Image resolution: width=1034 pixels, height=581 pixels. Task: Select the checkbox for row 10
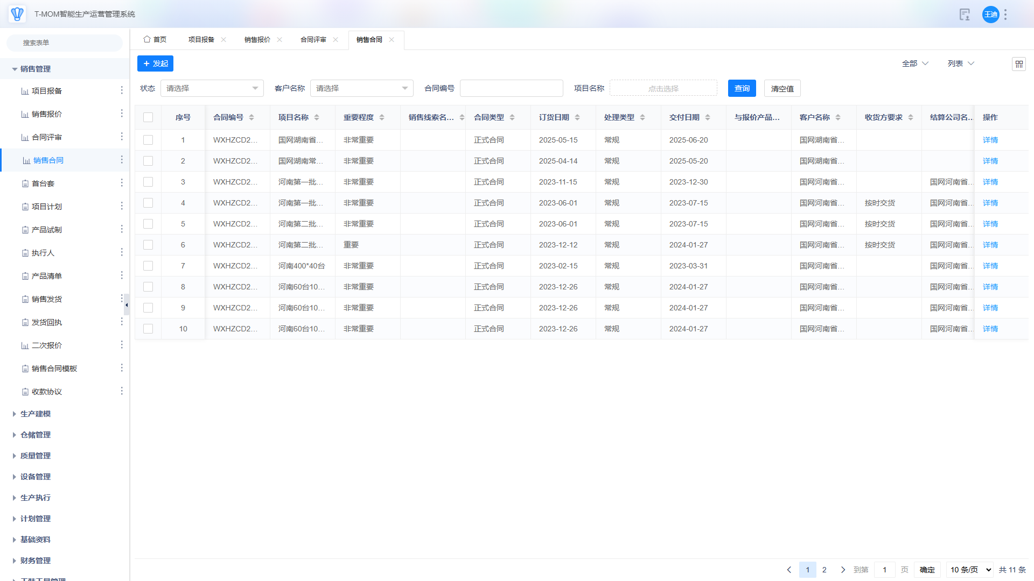click(x=148, y=329)
